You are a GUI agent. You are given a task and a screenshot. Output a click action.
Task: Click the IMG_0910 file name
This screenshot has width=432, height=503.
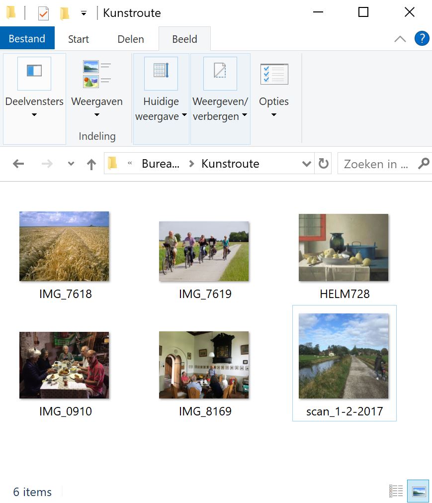pyautogui.click(x=66, y=411)
